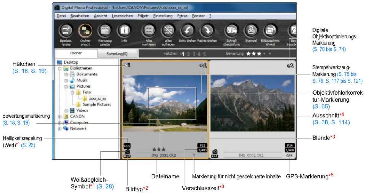Expand the Videos tree node

click(66, 110)
